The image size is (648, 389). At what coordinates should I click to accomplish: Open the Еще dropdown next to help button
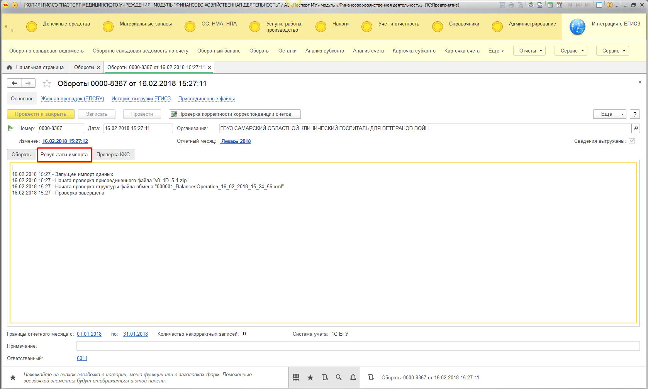pos(609,114)
